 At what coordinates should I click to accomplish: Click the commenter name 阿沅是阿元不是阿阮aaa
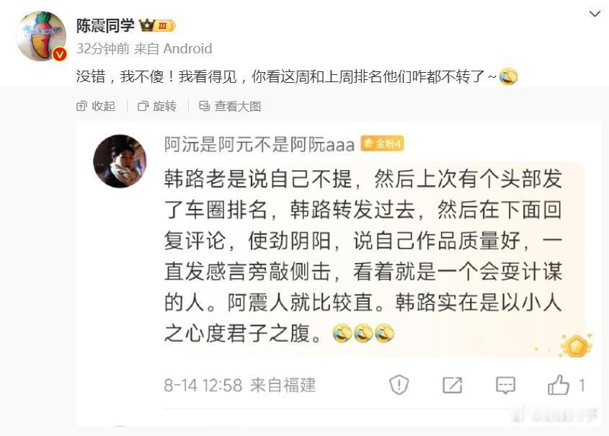pos(259,144)
